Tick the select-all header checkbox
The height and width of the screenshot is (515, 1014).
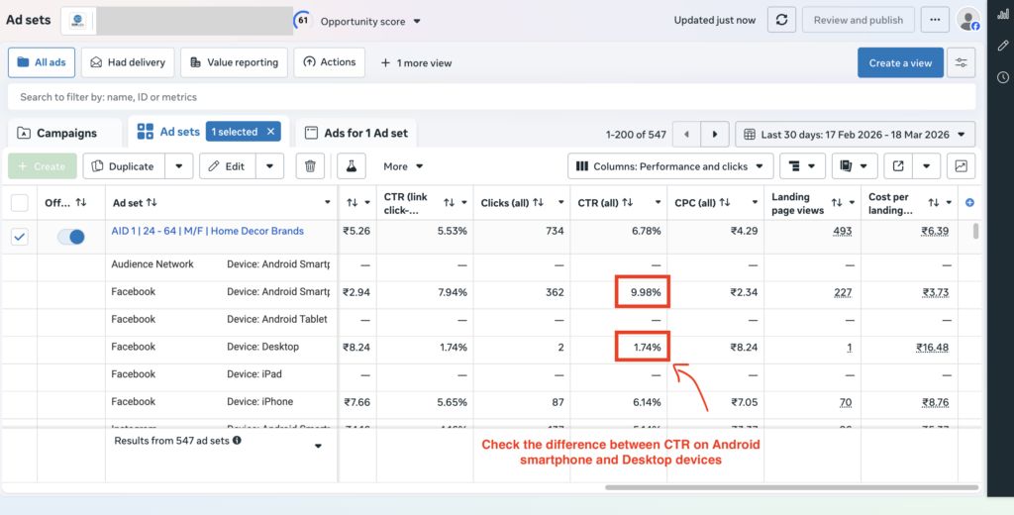(20, 202)
